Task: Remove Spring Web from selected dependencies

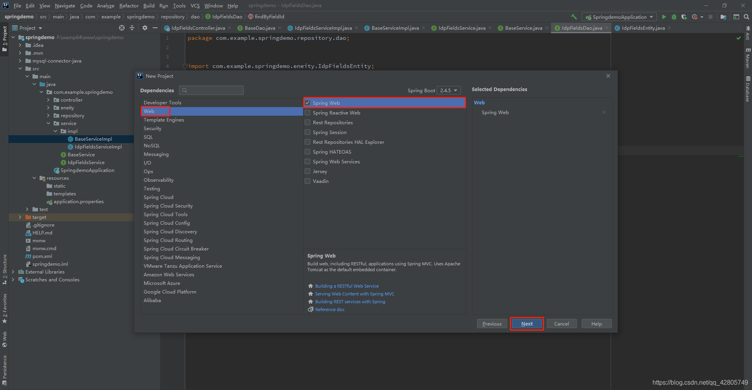Action: coord(604,112)
